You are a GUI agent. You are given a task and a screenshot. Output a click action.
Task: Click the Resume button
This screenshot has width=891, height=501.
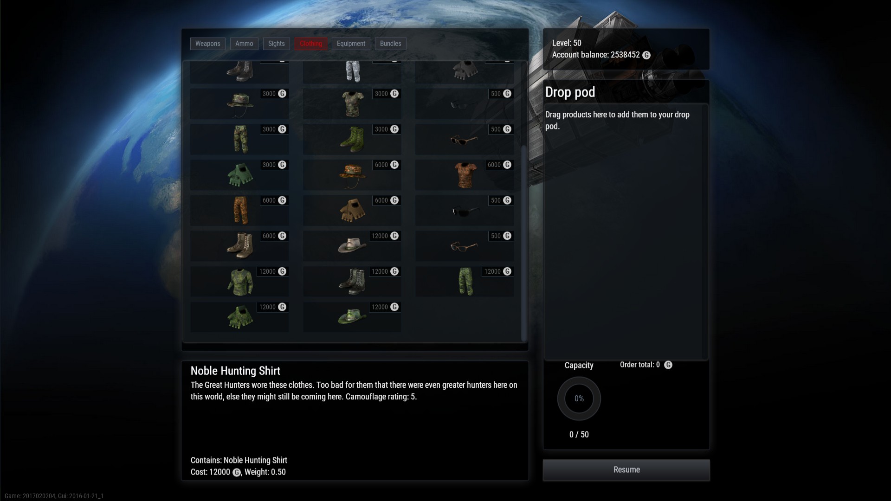tap(626, 470)
